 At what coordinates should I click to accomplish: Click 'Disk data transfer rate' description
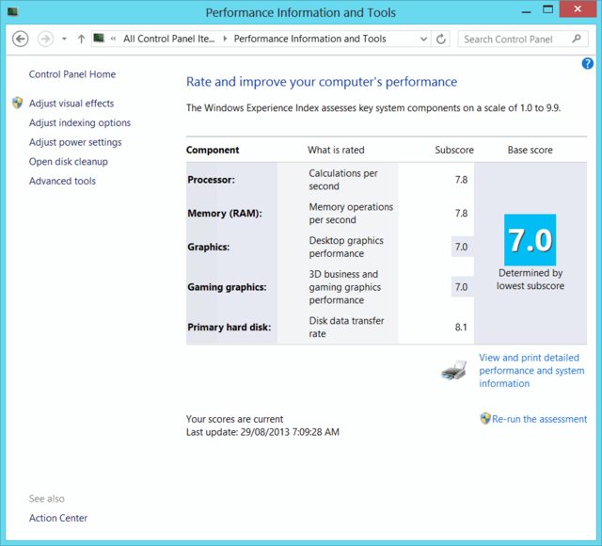click(x=346, y=327)
